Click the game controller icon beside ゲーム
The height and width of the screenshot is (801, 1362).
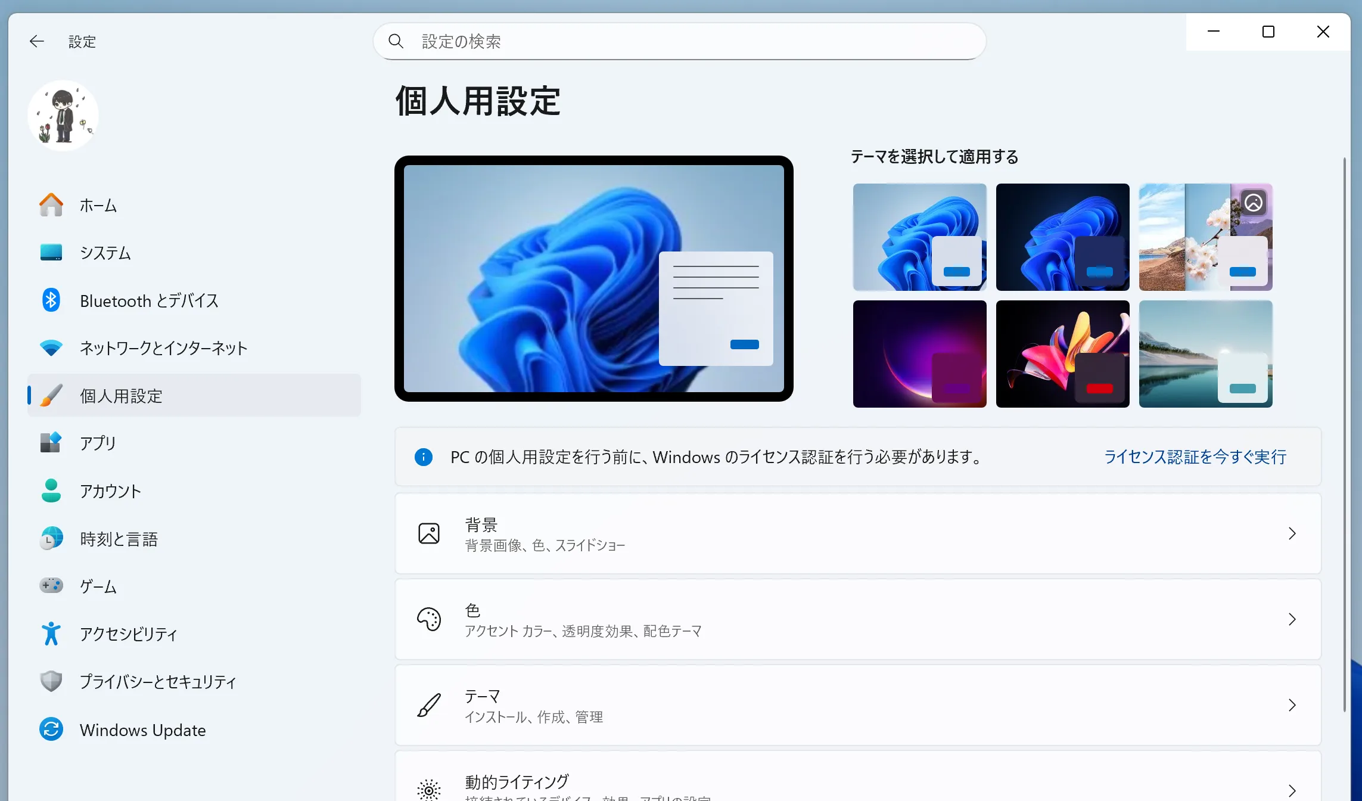click(x=51, y=586)
